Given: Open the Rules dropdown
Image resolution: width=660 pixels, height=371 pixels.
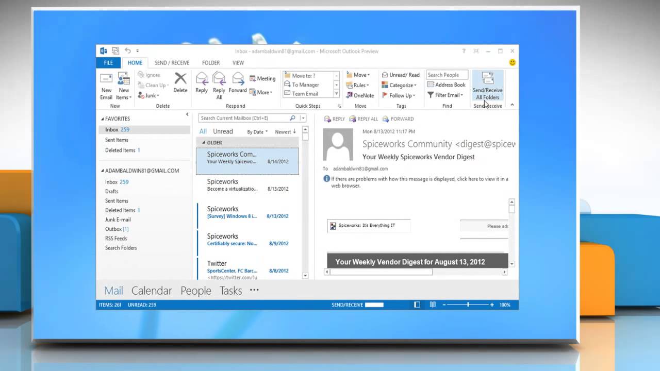Looking at the screenshot, I should 357,85.
